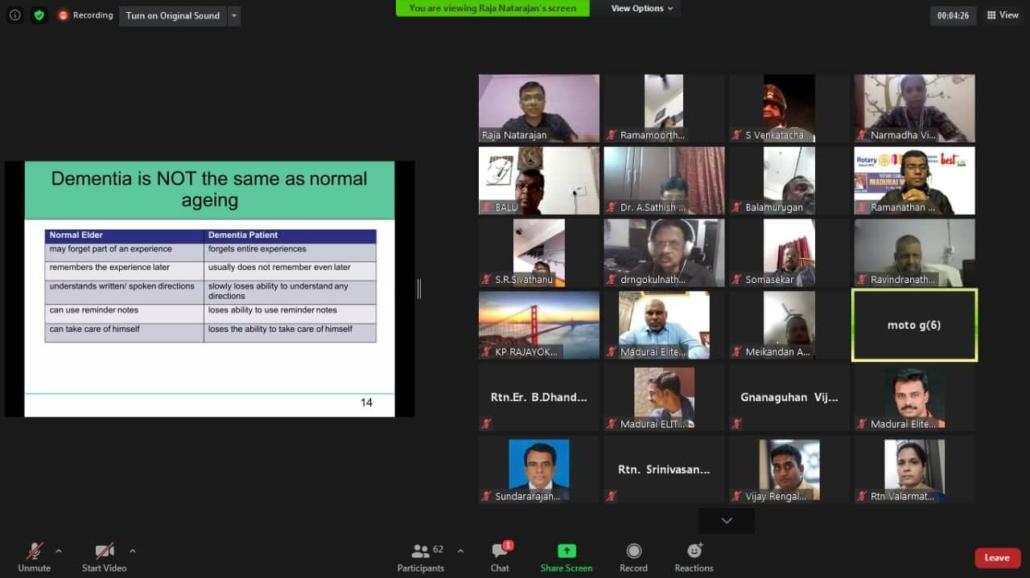Expand video options arrow beside Start Video

click(x=132, y=551)
